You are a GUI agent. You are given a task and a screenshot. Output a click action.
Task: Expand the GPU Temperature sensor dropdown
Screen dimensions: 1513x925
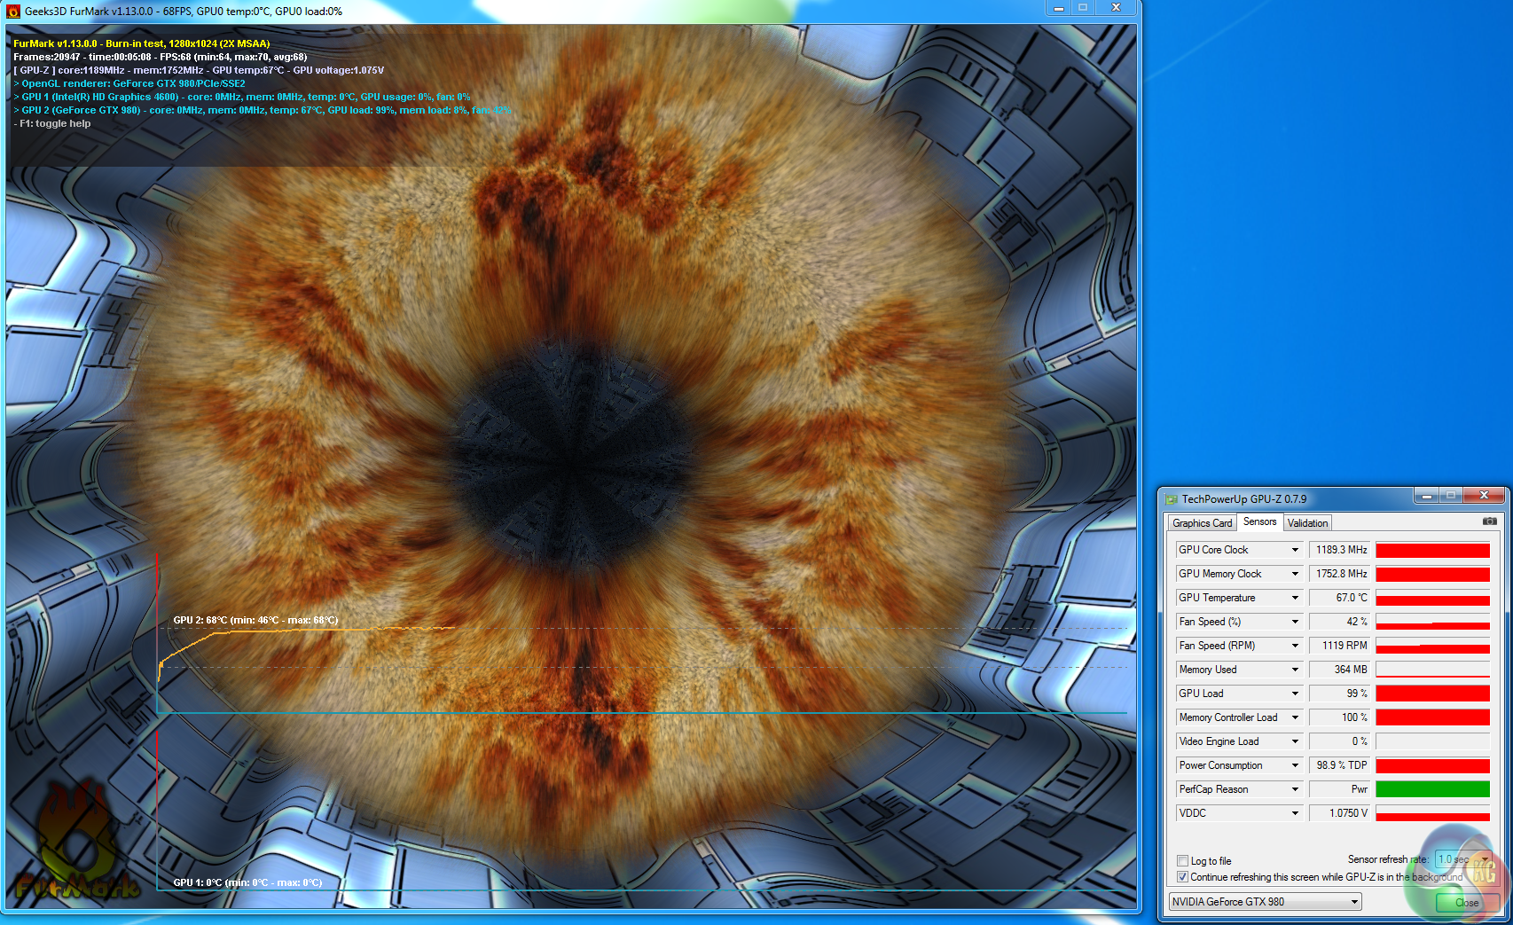coord(1295,598)
